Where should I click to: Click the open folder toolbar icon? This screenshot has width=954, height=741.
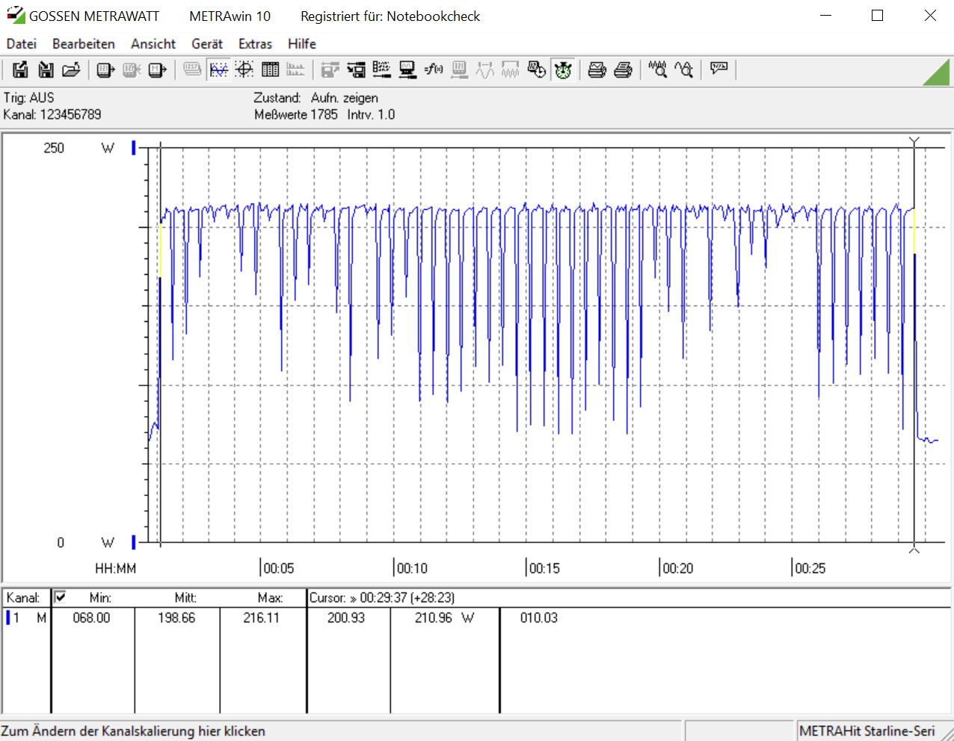[71, 70]
